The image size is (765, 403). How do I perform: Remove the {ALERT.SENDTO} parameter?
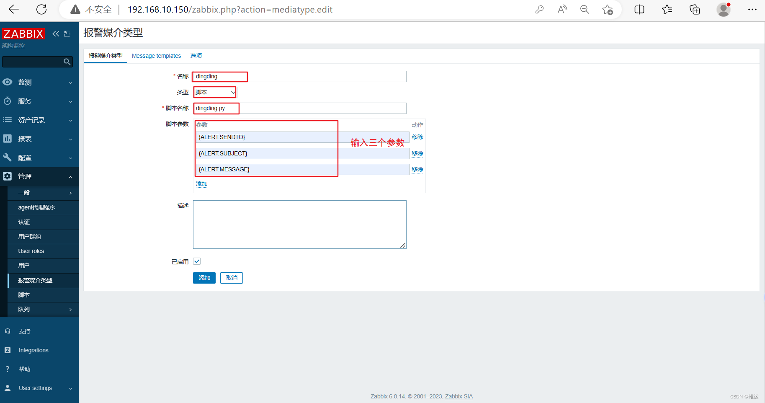coord(417,137)
